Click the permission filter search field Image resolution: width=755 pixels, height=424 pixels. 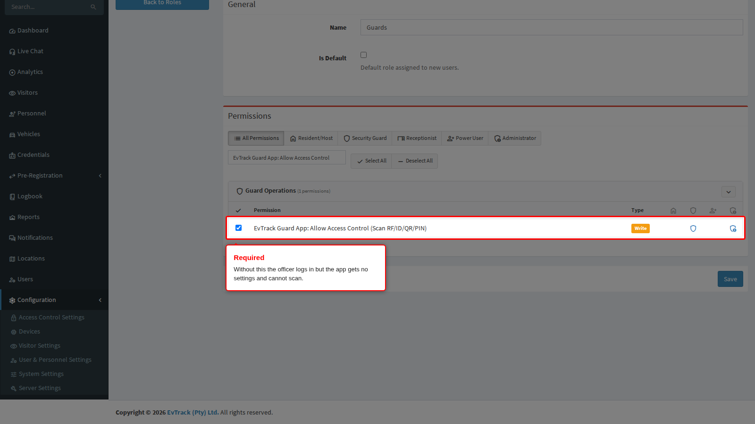[287, 158]
